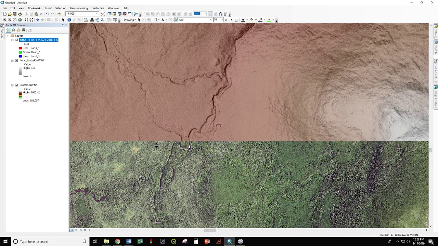Image resolution: width=438 pixels, height=246 pixels.
Task: Open the Find binoculars tool
Action: (x=92, y=20)
